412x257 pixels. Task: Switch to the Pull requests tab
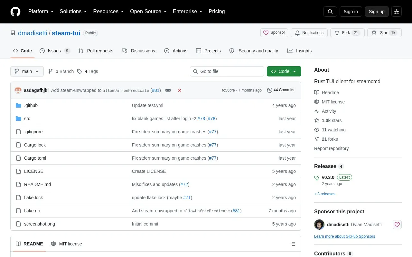pyautogui.click(x=96, y=51)
